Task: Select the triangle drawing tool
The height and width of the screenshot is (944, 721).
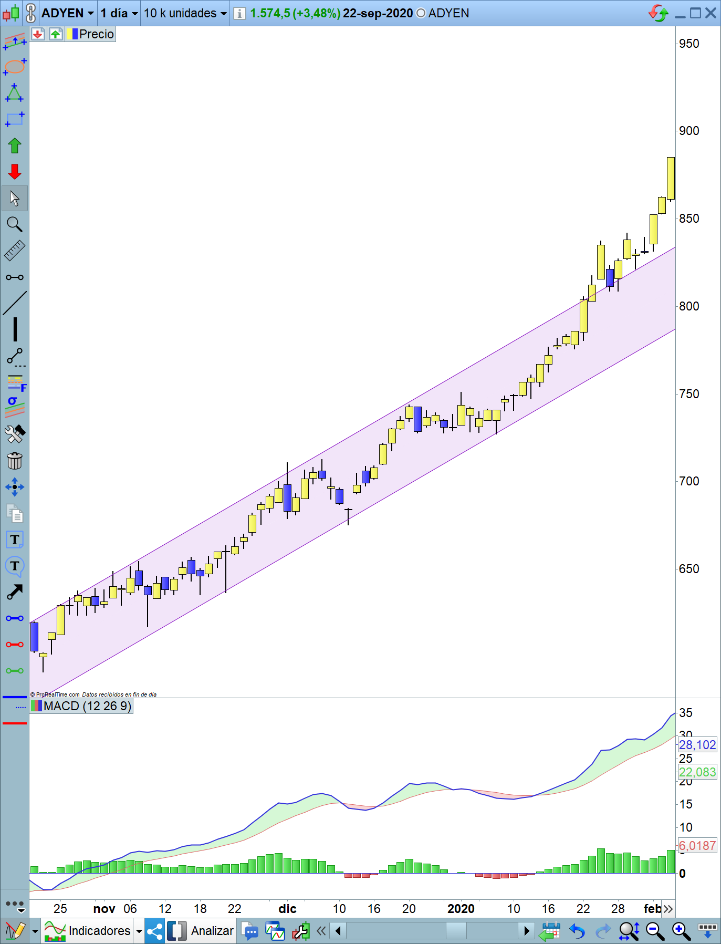Action: click(x=15, y=93)
